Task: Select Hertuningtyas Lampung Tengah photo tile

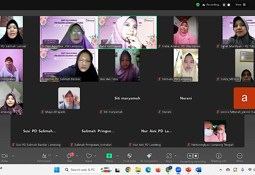Action: coord(215,131)
